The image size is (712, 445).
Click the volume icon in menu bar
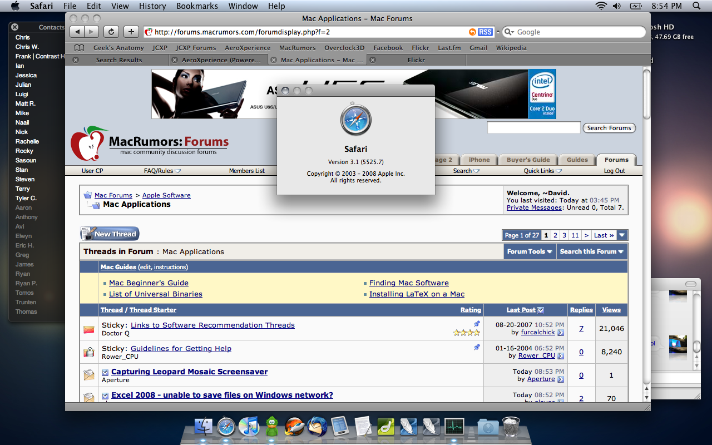[617, 6]
